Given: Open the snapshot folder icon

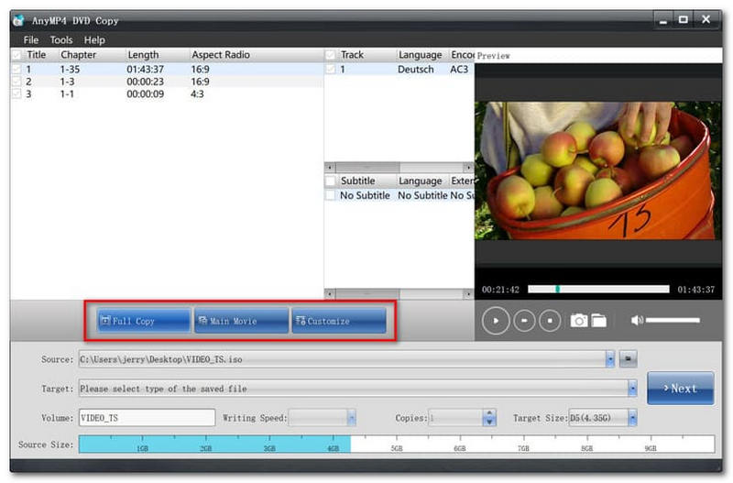Looking at the screenshot, I should pyautogui.click(x=598, y=320).
